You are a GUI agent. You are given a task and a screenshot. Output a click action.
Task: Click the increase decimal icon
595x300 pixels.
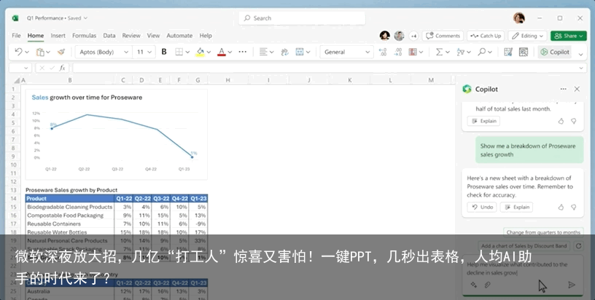[x=397, y=52]
